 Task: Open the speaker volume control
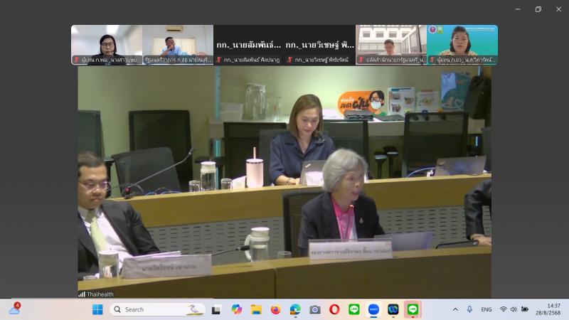[514, 309]
